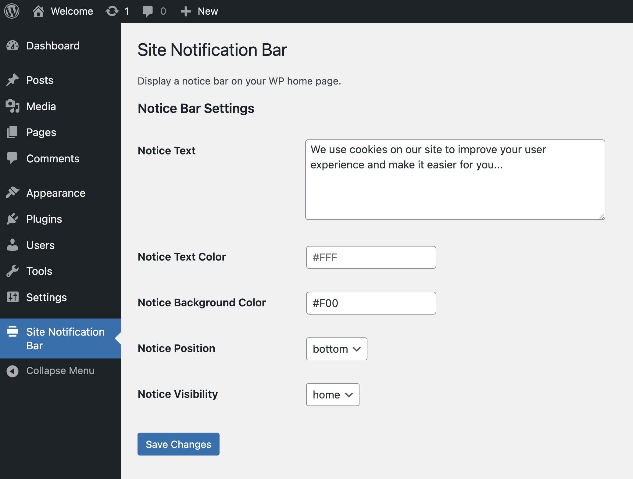Open the Posts link in sidebar

point(40,80)
